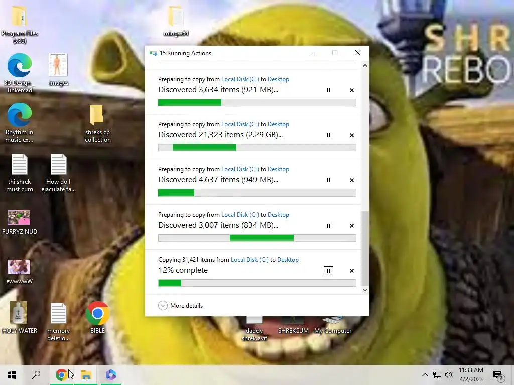Select Rhythm in music Edge shortcut
The image size is (514, 385).
[20, 123]
